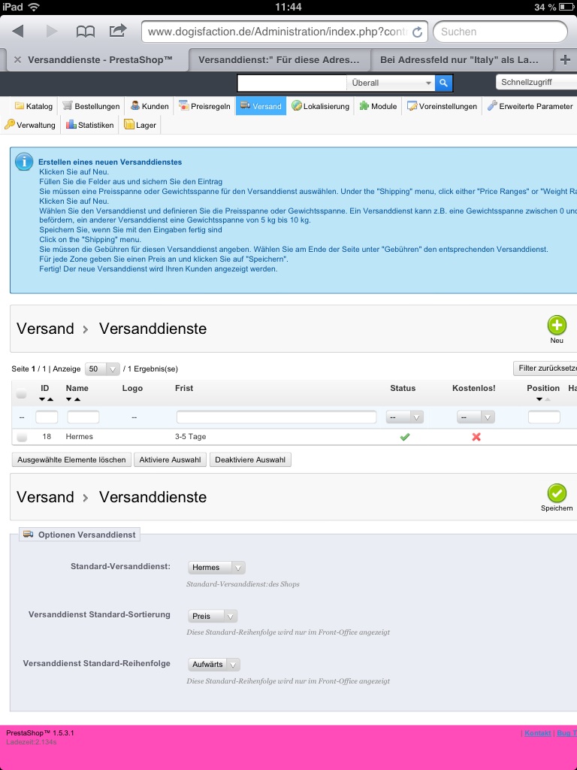577x770 pixels.
Task: Open the Standard-Versanddienst Hermes dropdown
Action: [216, 568]
